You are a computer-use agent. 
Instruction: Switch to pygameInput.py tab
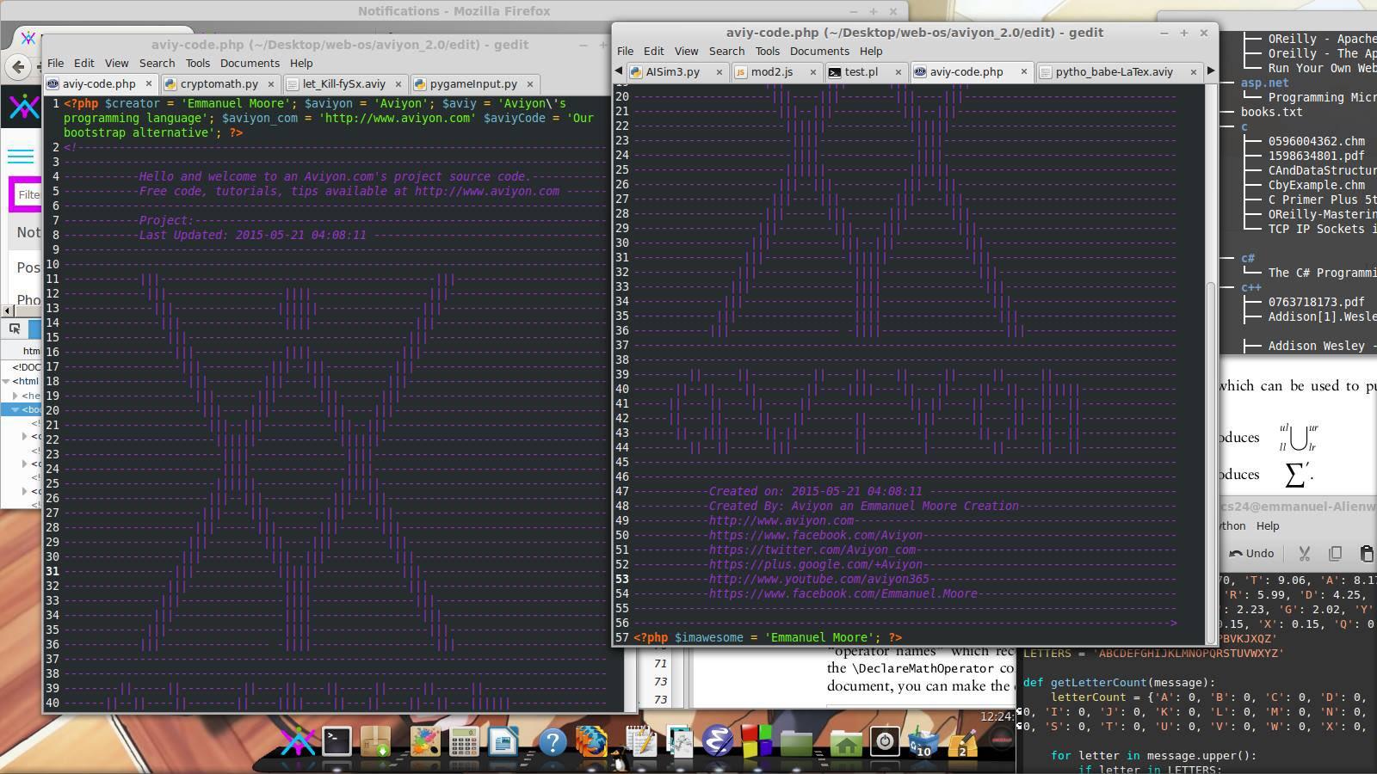[x=473, y=83]
